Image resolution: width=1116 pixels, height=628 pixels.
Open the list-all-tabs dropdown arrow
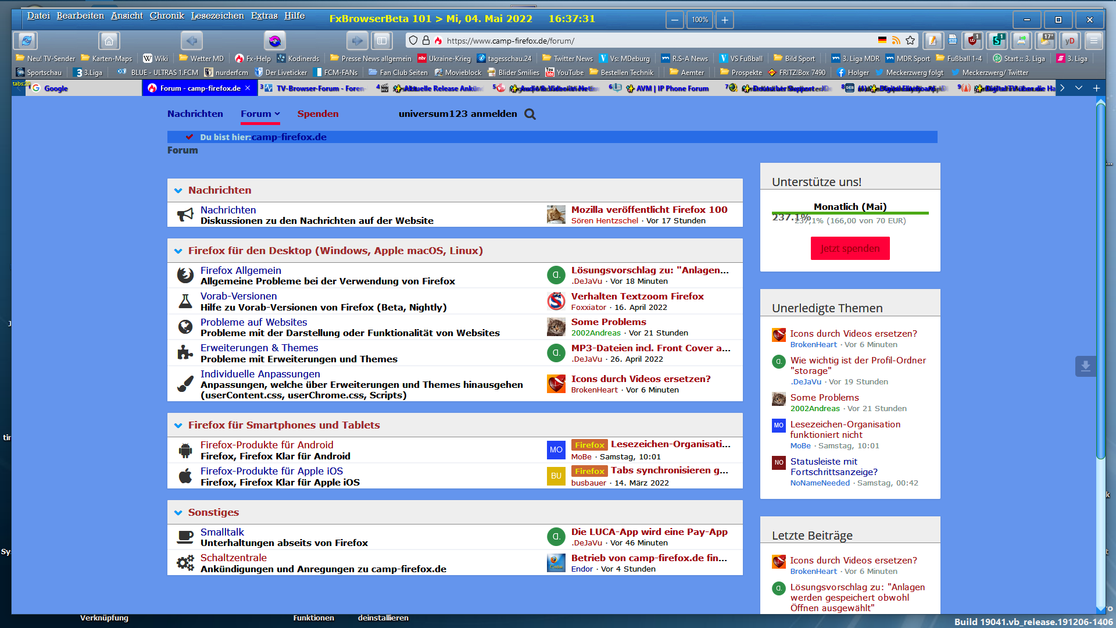coord(1079,88)
